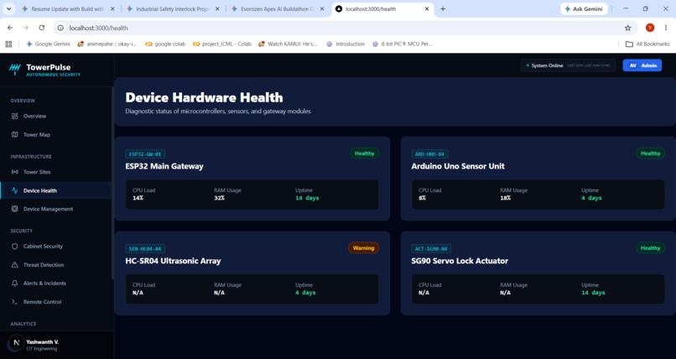Image resolution: width=676 pixels, height=359 pixels.
Task: Open Tower Map in sidebar
Action: coord(56,134)
